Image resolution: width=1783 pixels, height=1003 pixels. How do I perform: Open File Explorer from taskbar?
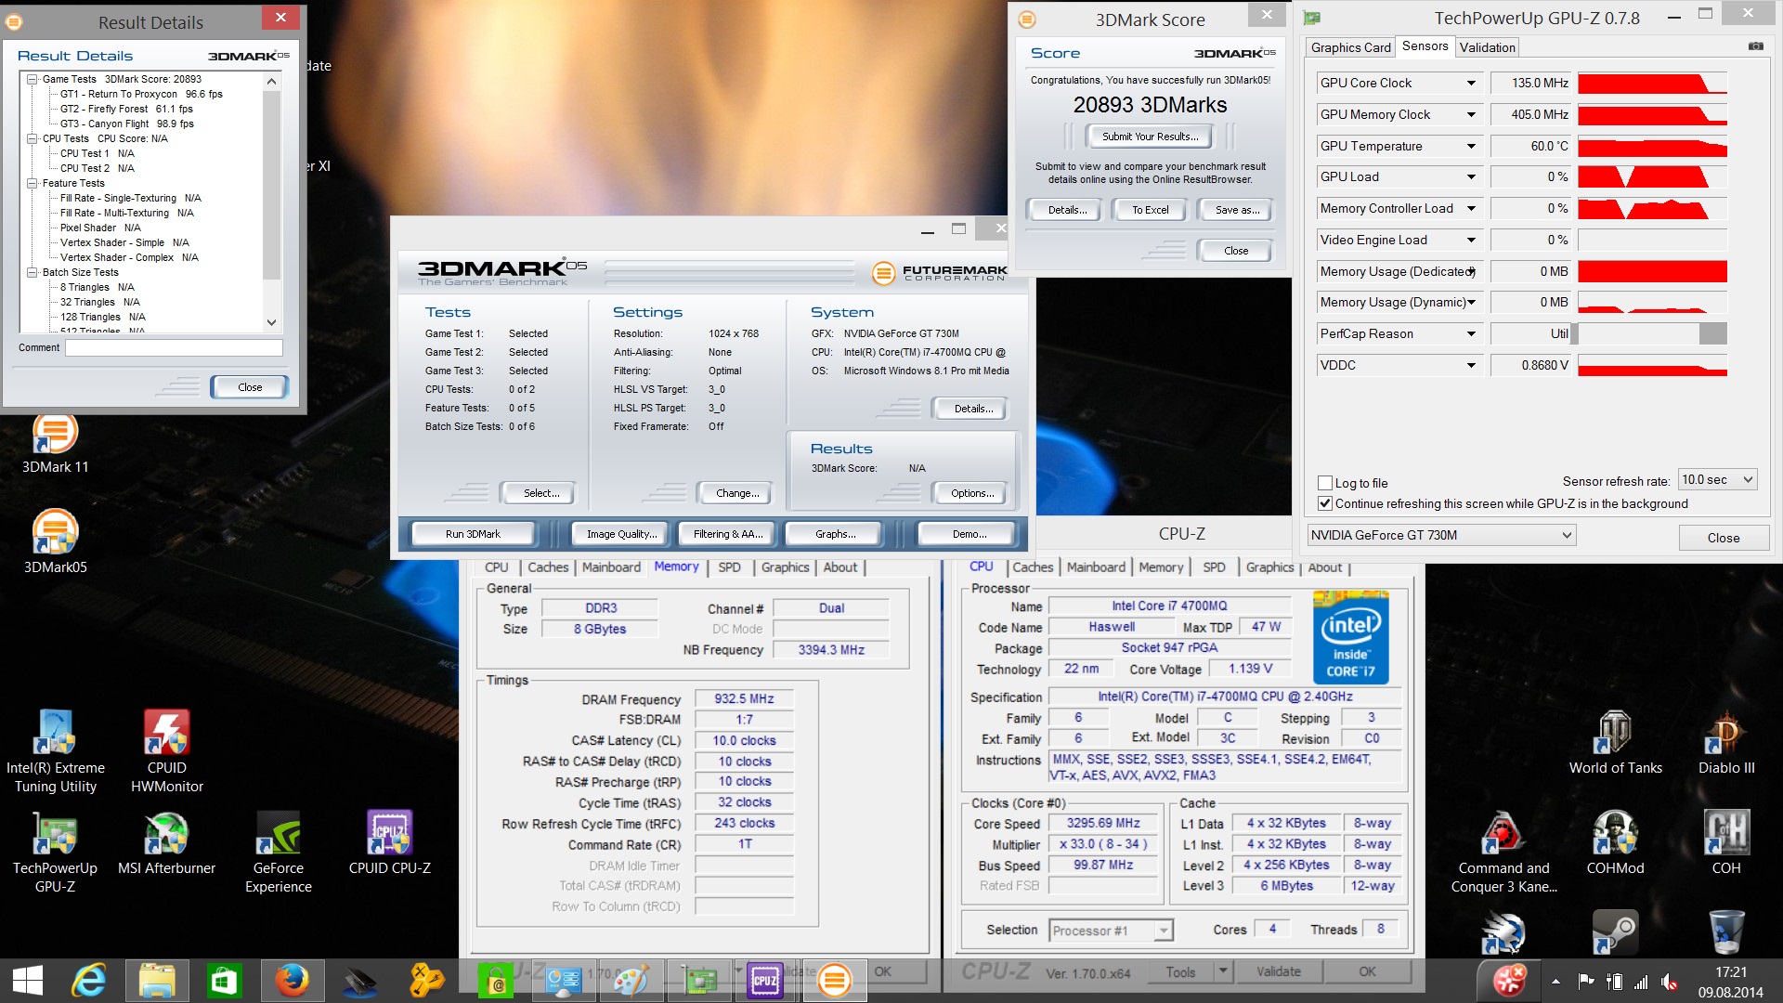coord(157,981)
